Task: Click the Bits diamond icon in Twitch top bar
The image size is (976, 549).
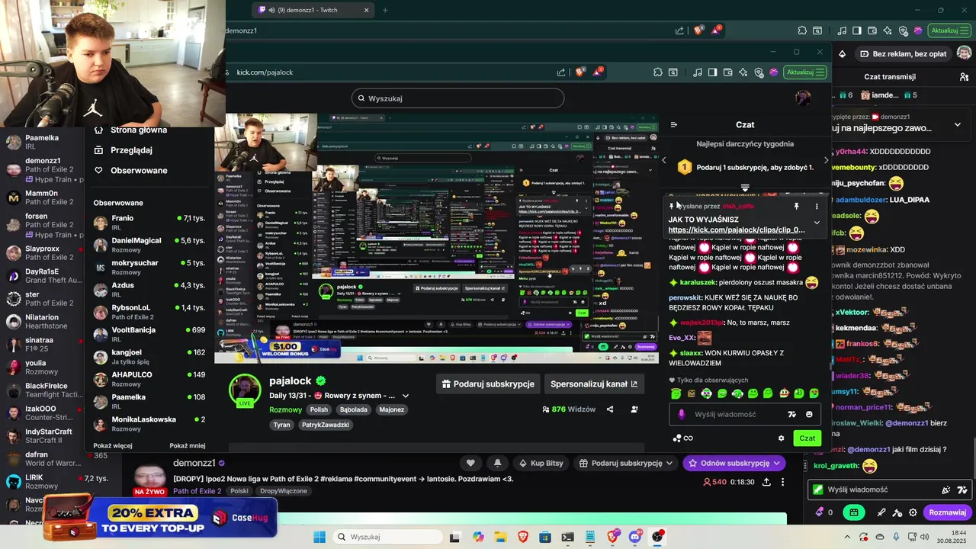Action: click(843, 54)
